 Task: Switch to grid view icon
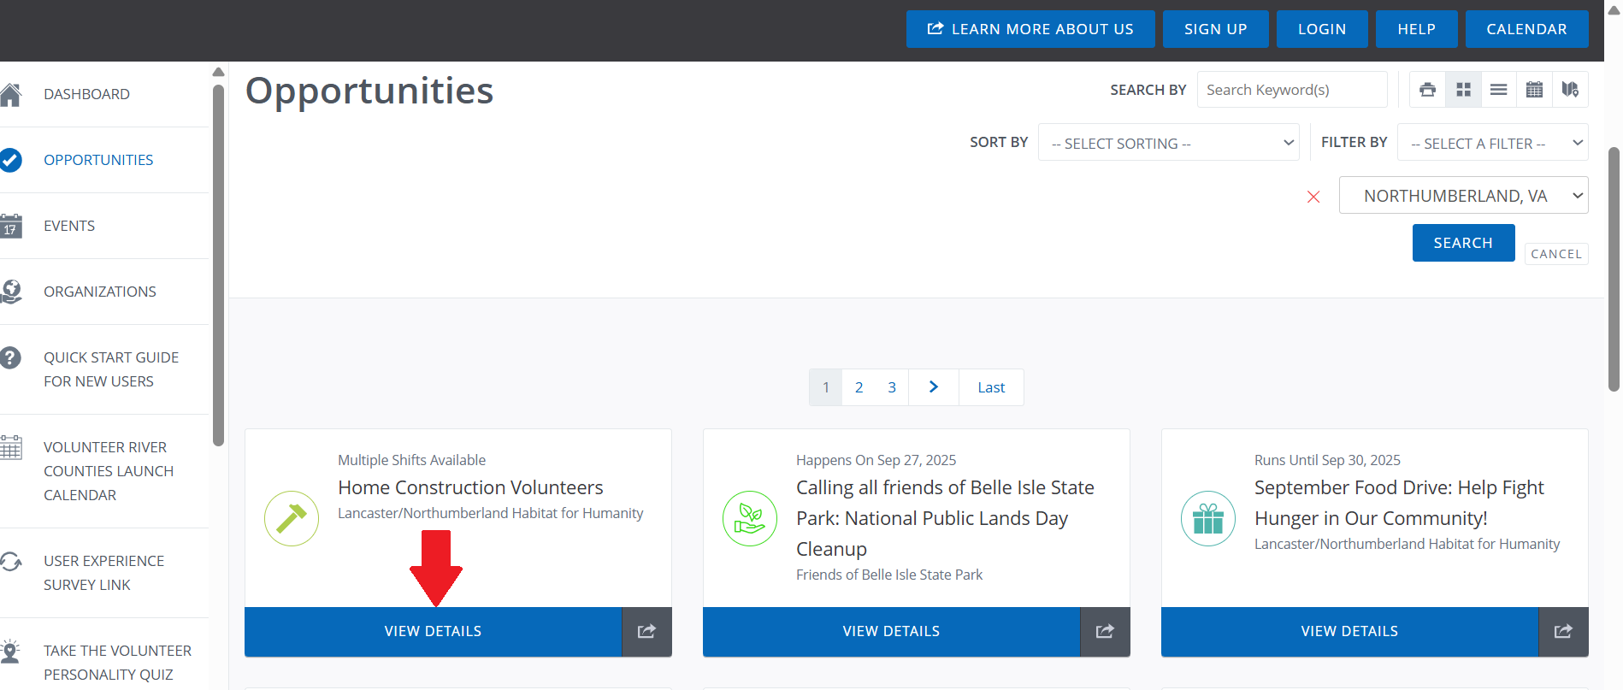(1463, 90)
